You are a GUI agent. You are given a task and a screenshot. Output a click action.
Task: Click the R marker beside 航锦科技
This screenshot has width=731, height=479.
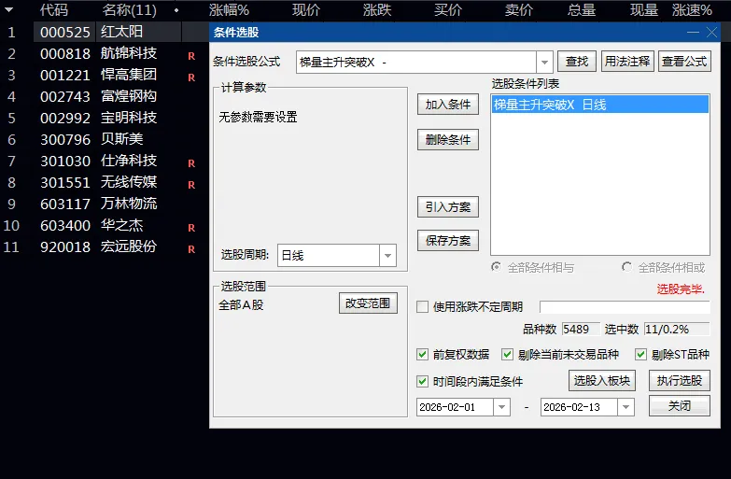pyautogui.click(x=191, y=56)
